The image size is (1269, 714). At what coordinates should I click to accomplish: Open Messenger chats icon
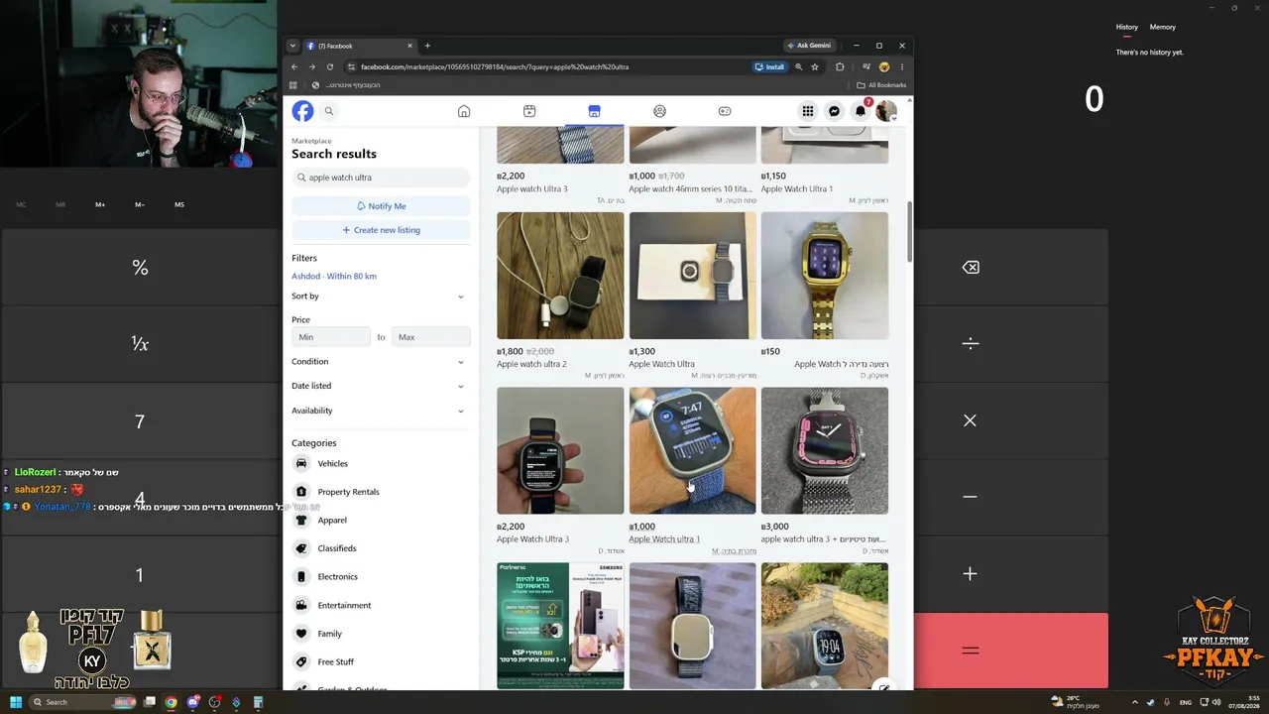(834, 111)
